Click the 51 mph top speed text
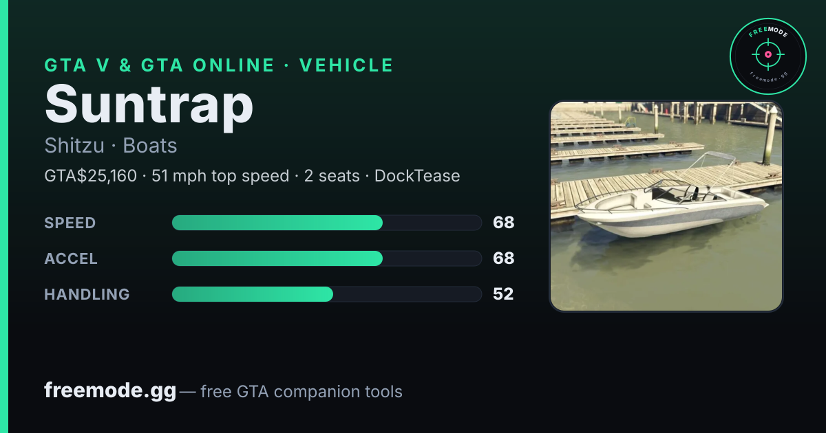826x433 pixels. pyautogui.click(x=219, y=176)
